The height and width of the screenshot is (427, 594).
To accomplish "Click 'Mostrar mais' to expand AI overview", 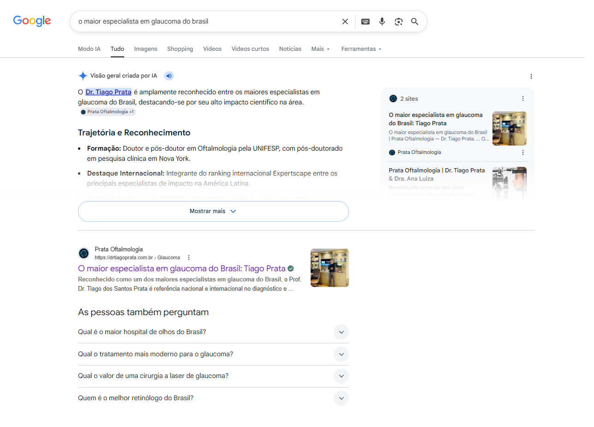I will point(213,211).
